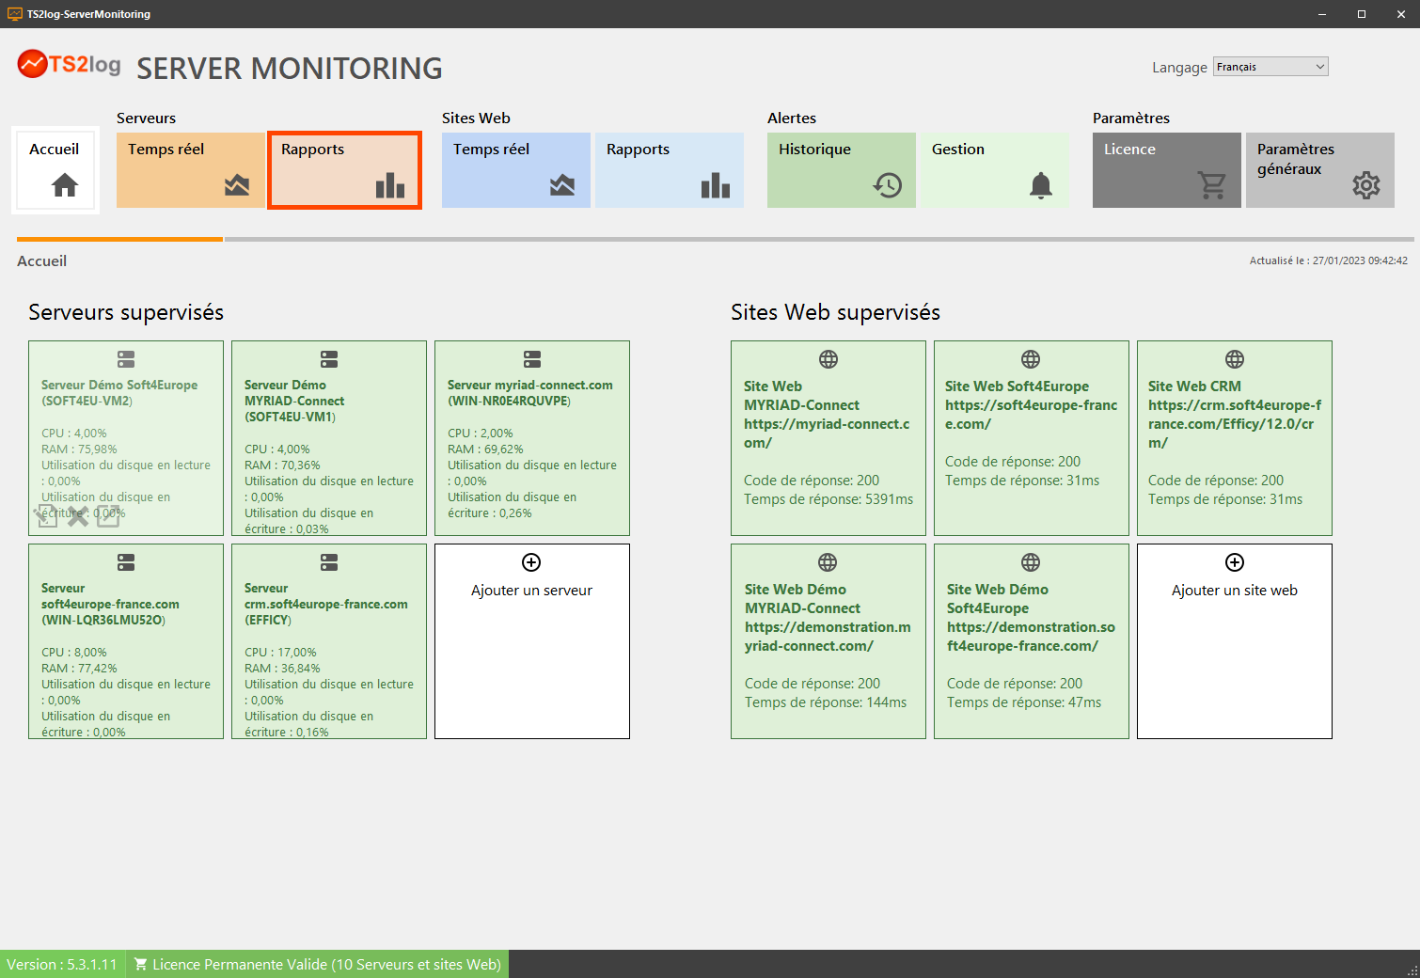Open Site Web Démo Soft4Europe card
This screenshot has height=978, width=1420.
pos(1032,641)
